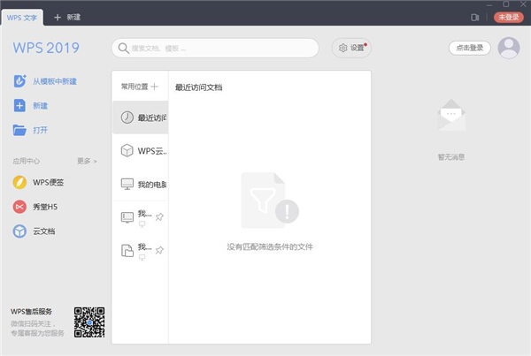Click the WPS 2019 logo text

(x=46, y=48)
